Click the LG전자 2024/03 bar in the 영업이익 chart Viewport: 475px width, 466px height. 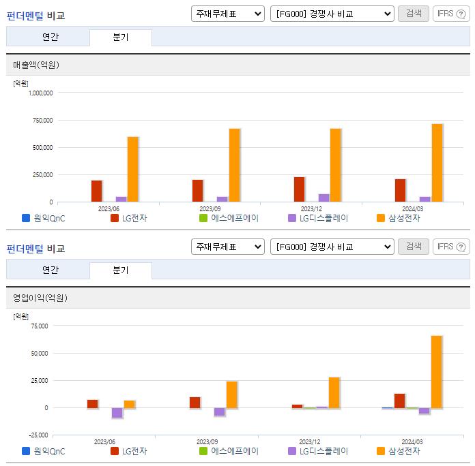(x=399, y=401)
